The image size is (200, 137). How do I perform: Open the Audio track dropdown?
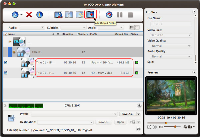coord(32,28)
